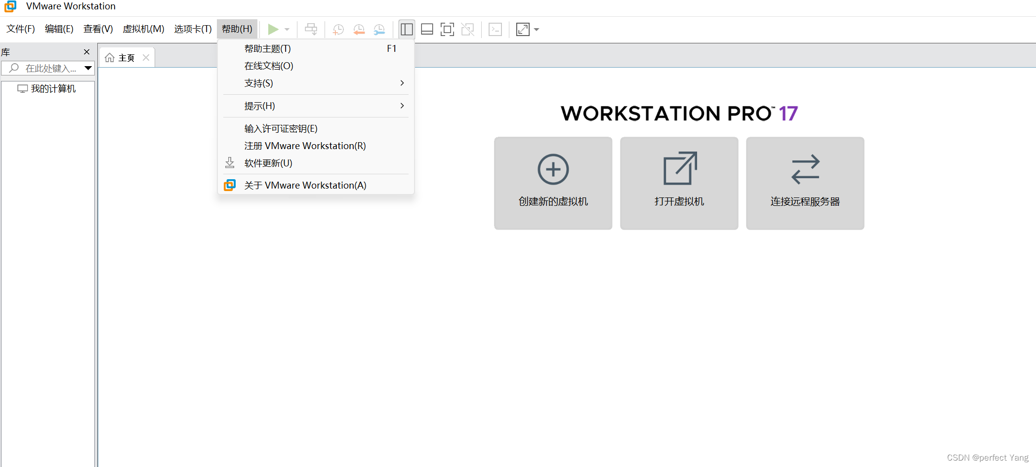Viewport: 1036px width, 467px height.
Task: Select 我的计算机 tree item
Action: (x=47, y=89)
